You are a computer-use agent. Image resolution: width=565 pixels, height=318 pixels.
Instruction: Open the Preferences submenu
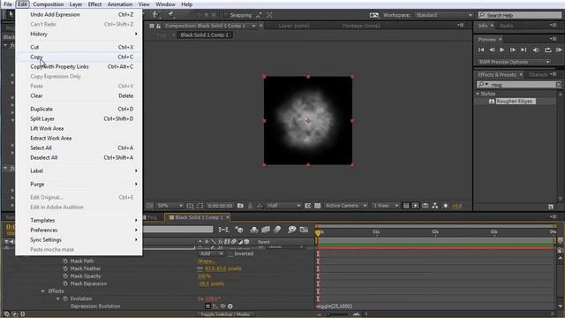coord(79,230)
